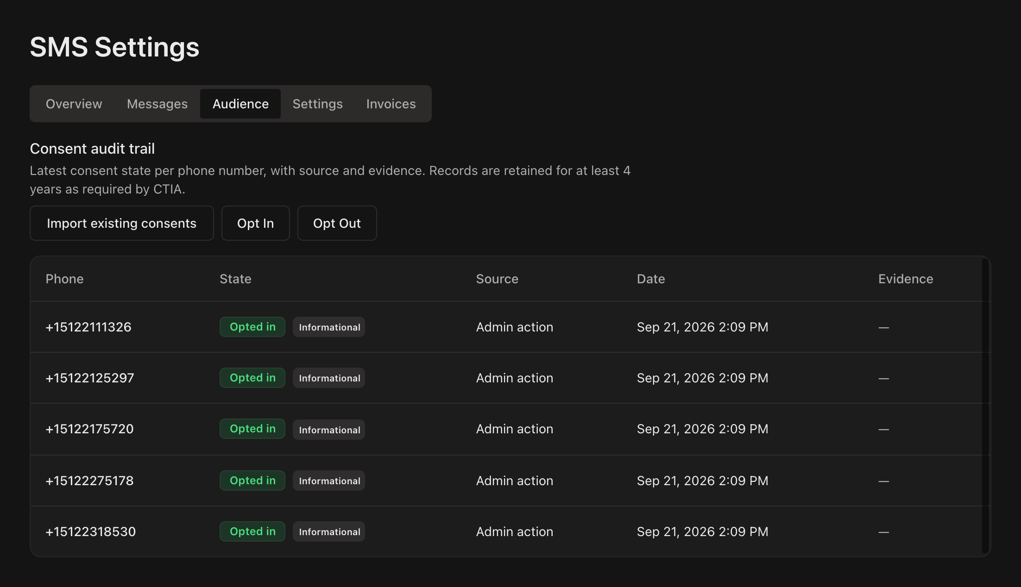The image size is (1021, 587).
Task: Select phone number +15122275178
Action: (x=89, y=481)
